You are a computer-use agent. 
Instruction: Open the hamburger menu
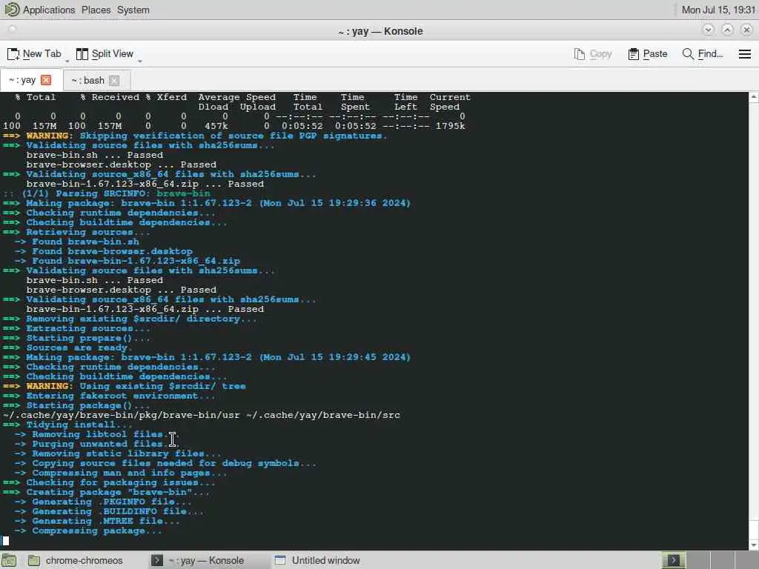(x=744, y=53)
